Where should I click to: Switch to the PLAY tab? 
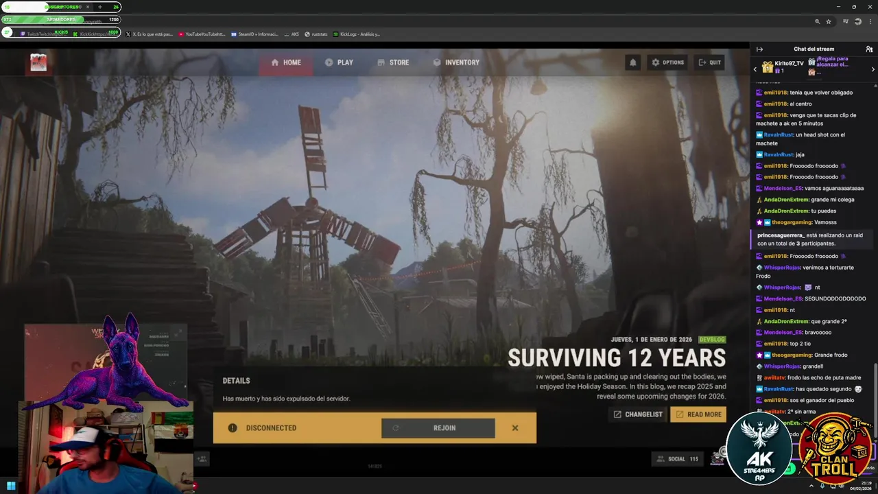339,62
